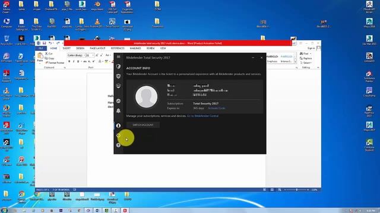The height and width of the screenshot is (213, 380).
Task: Click the Switch Account button
Action: pos(143,125)
